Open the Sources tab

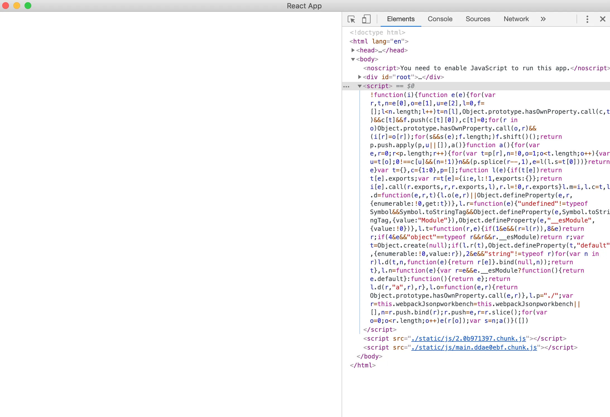pos(478,19)
